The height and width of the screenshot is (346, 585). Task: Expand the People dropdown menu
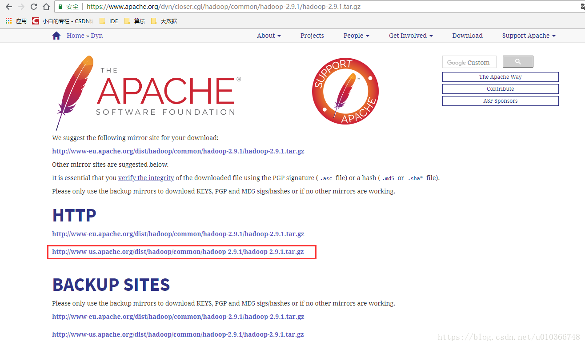tap(357, 36)
